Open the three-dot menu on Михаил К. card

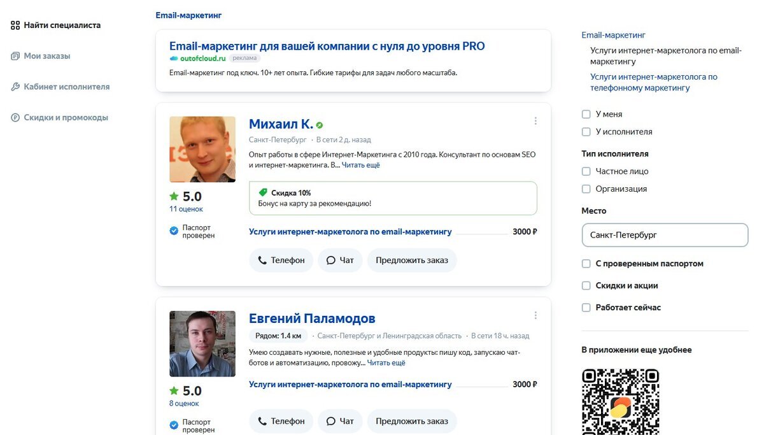click(x=535, y=121)
